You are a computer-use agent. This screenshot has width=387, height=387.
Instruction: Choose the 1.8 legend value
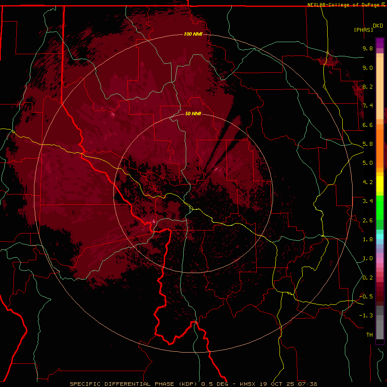(368, 240)
